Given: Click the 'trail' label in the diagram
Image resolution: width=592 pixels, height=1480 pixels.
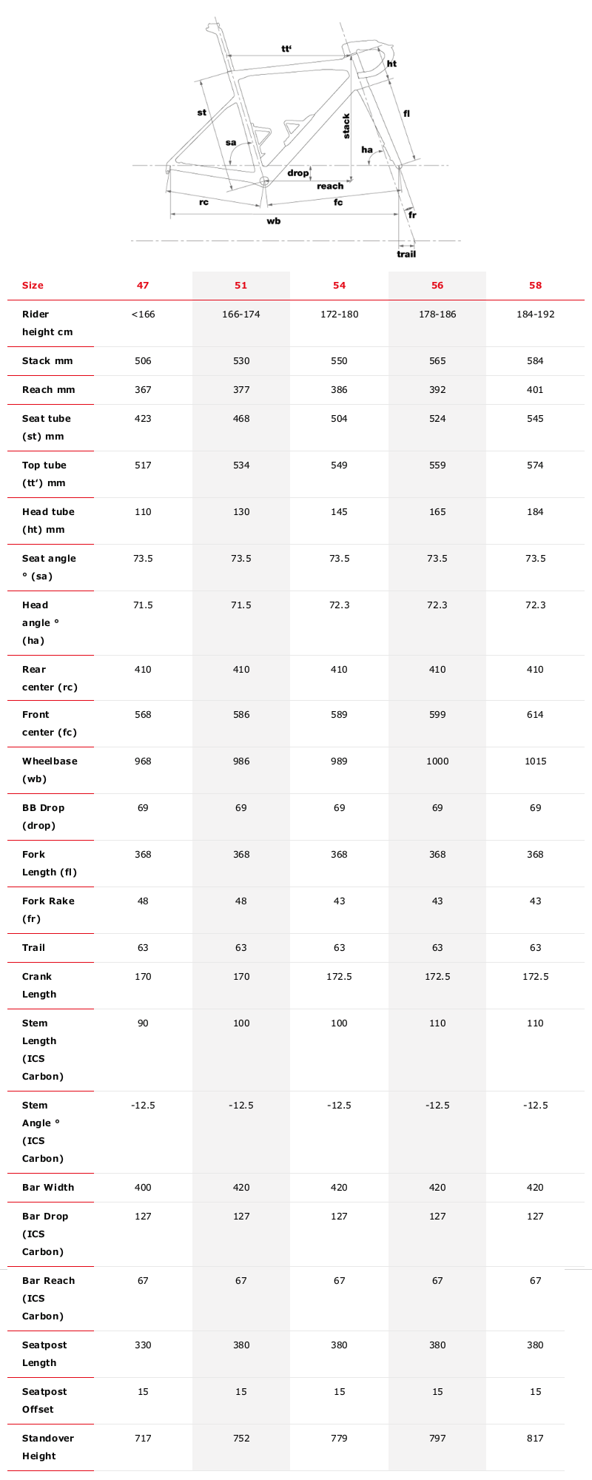Looking at the screenshot, I should coord(406,254).
